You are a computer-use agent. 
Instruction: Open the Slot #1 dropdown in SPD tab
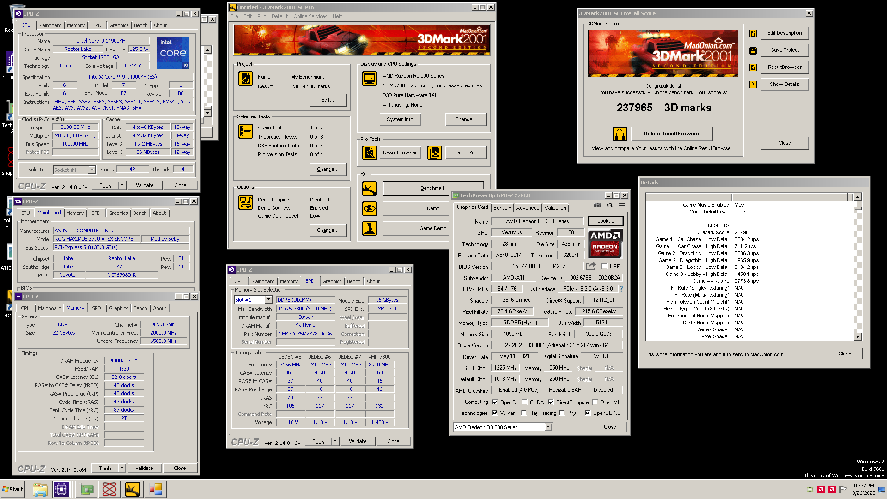coord(268,300)
